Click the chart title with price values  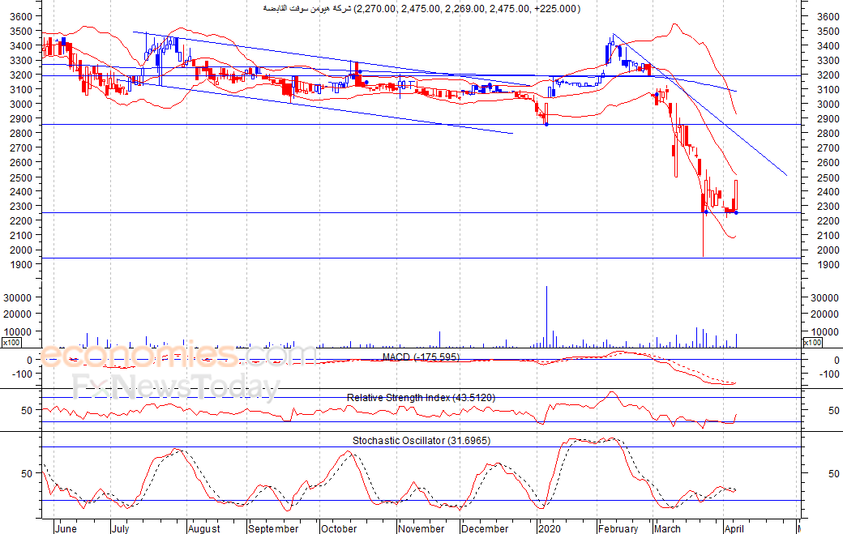point(421,8)
